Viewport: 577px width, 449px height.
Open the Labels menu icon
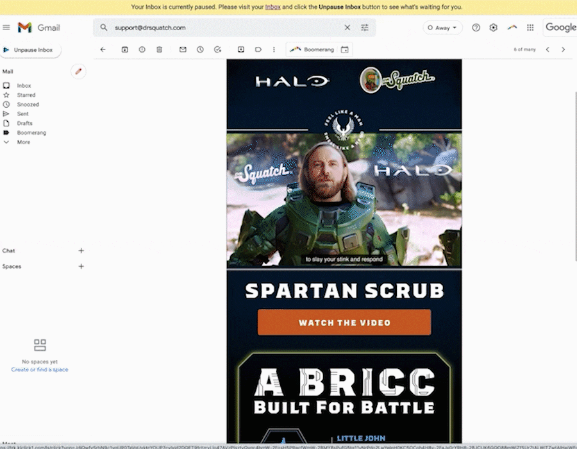pyautogui.click(x=258, y=49)
